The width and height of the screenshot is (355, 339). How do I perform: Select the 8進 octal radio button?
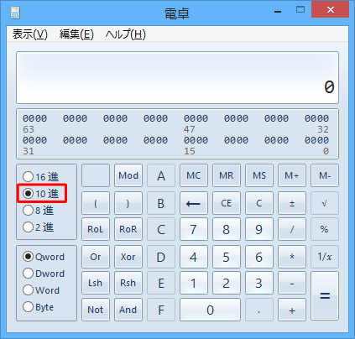click(39, 210)
